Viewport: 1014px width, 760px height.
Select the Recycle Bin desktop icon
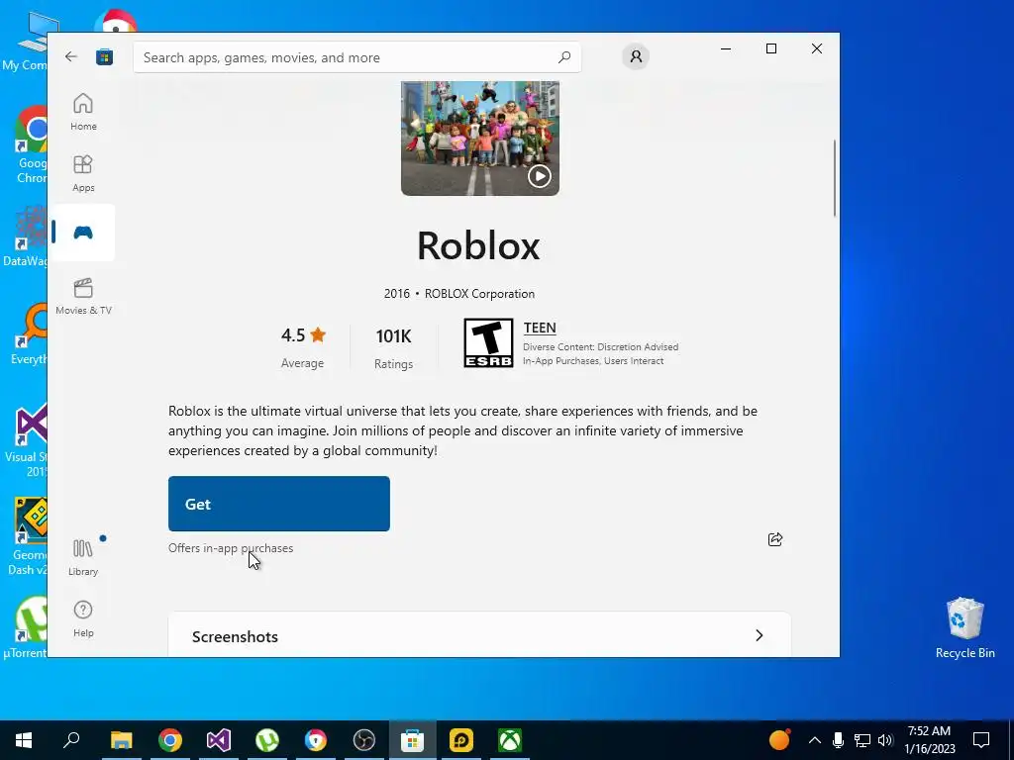964,628
